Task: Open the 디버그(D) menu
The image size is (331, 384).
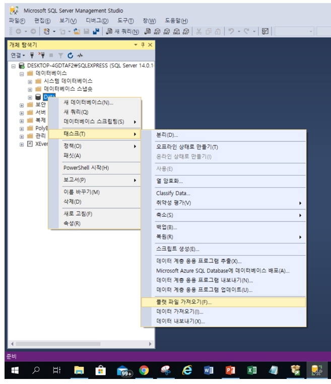Action: pos(97,21)
